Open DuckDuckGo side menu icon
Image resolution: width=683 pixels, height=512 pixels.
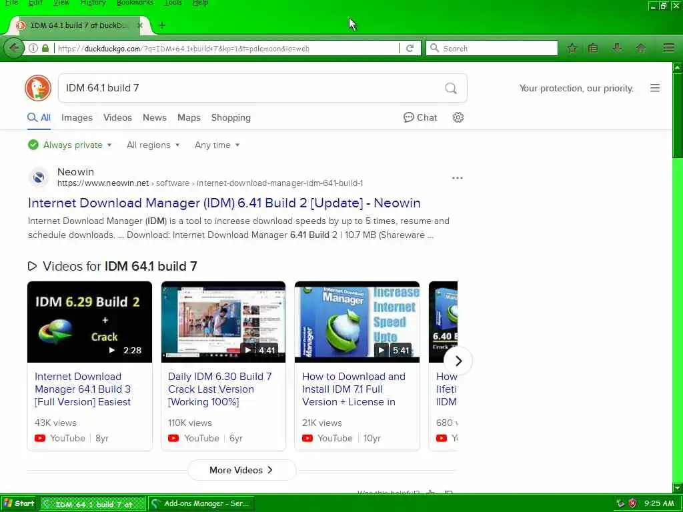tap(655, 88)
